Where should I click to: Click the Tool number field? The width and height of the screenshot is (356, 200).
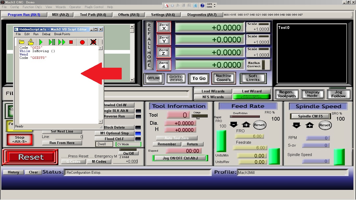click(178, 115)
